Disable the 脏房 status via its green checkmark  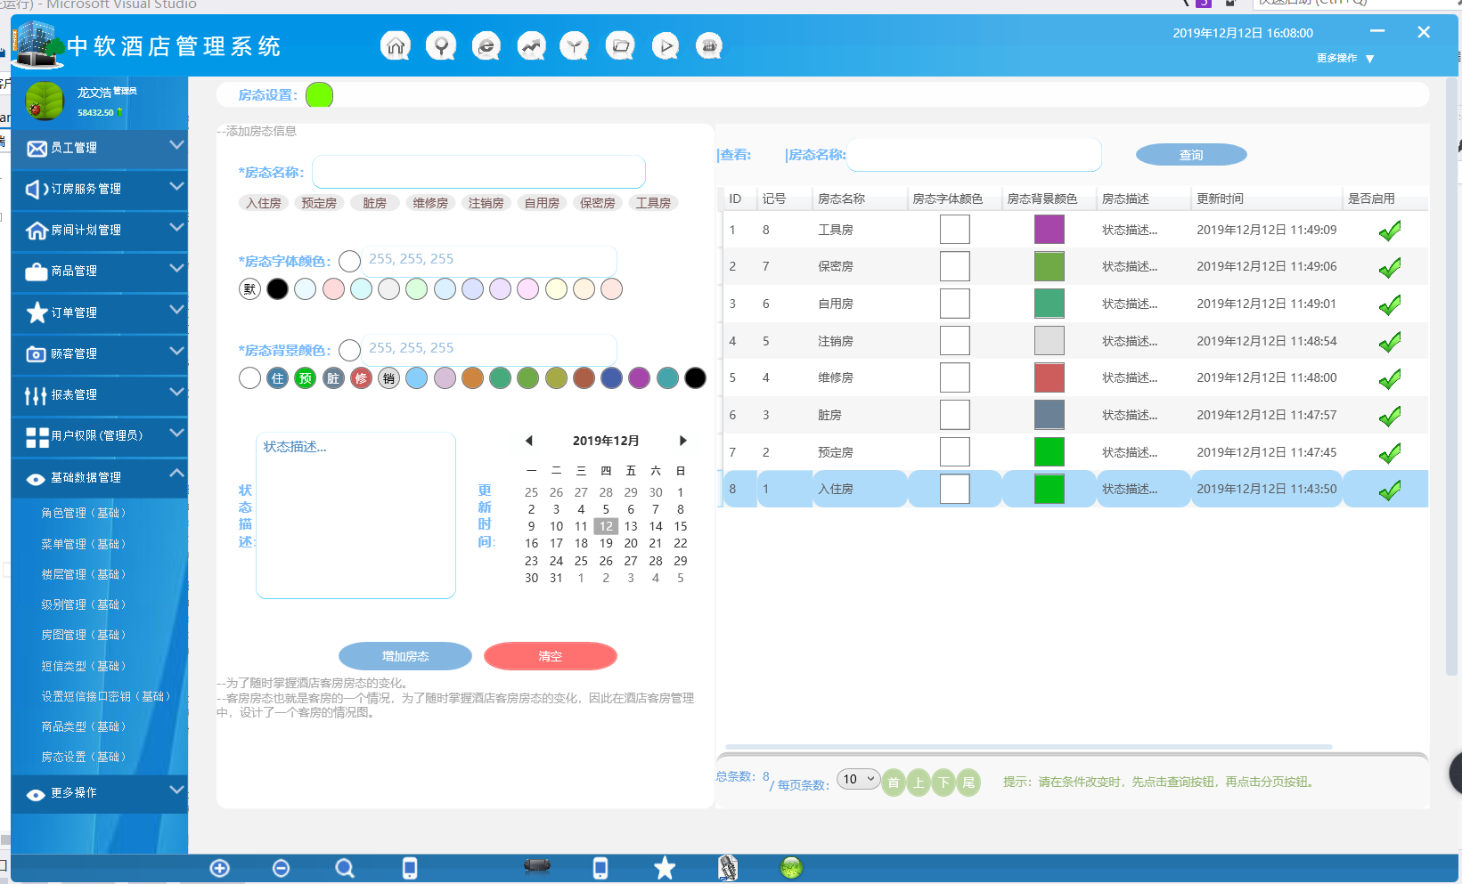[1388, 414]
